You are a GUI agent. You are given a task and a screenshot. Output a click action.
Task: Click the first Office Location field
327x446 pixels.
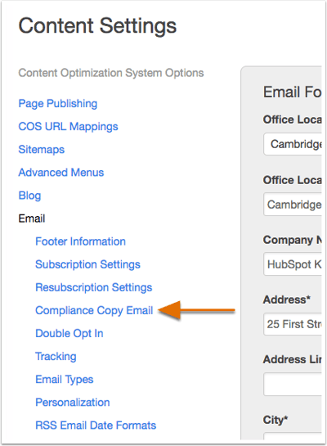[293, 144]
